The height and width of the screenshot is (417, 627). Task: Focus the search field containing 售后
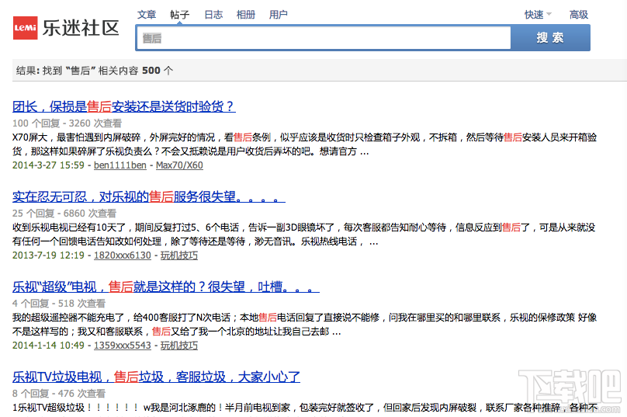[x=324, y=38]
